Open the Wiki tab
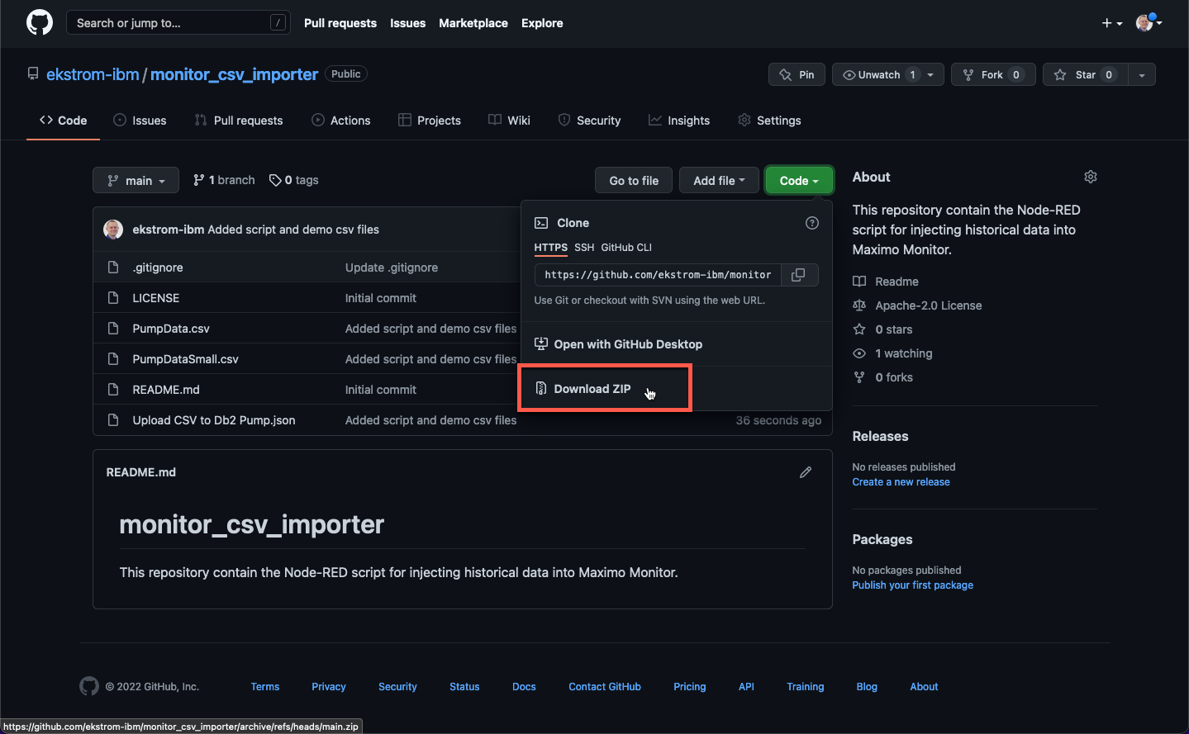 (509, 121)
